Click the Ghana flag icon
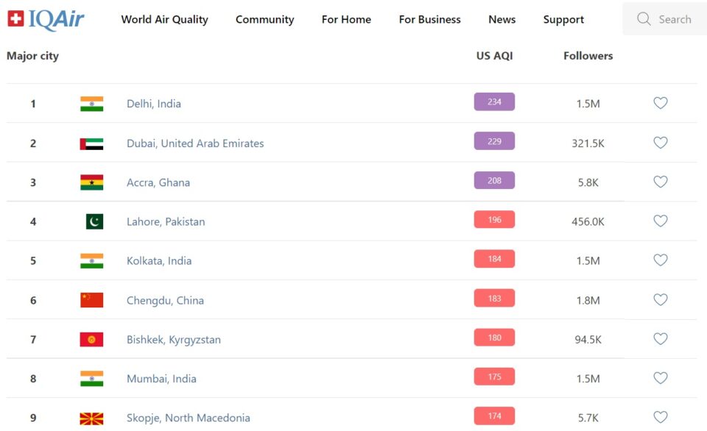The height and width of the screenshot is (431, 707). point(91,182)
